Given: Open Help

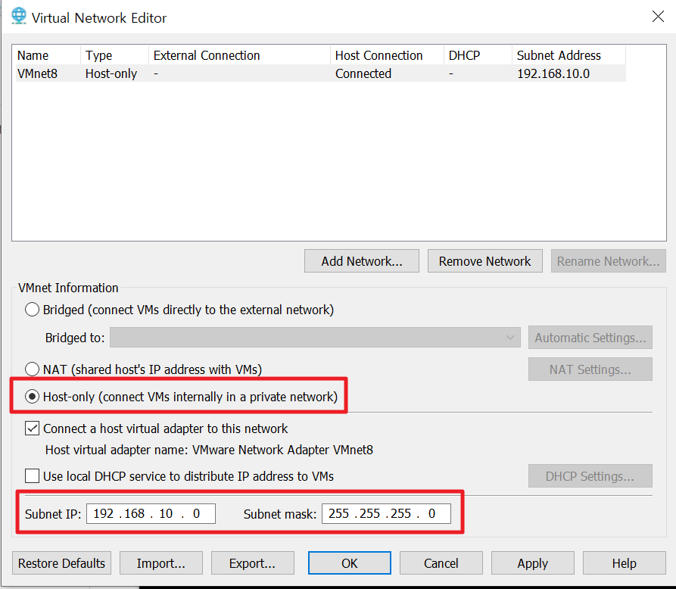Looking at the screenshot, I should point(625,563).
